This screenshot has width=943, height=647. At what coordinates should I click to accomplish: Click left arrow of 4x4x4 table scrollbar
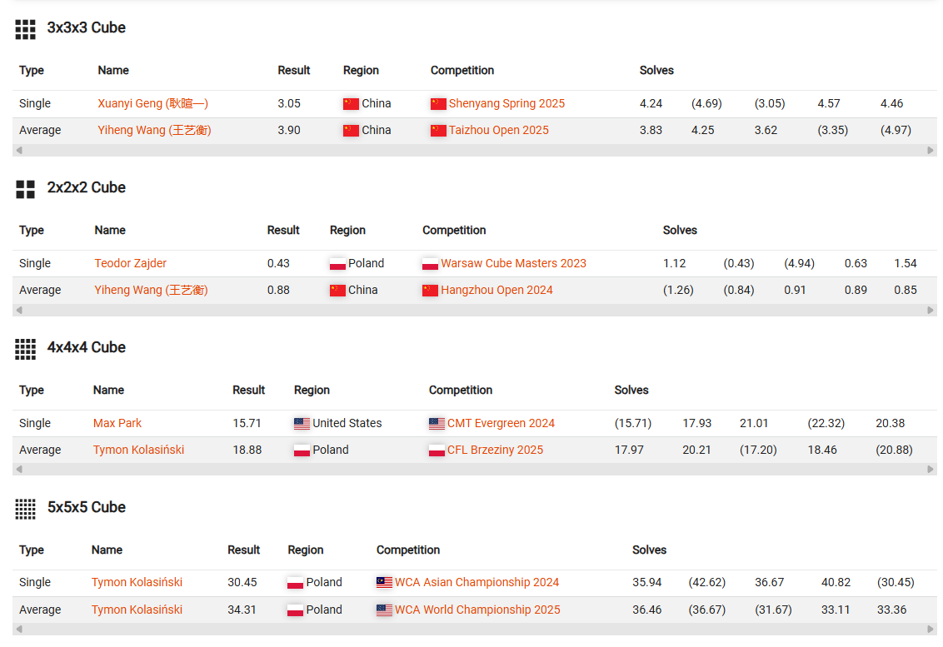coord(19,469)
